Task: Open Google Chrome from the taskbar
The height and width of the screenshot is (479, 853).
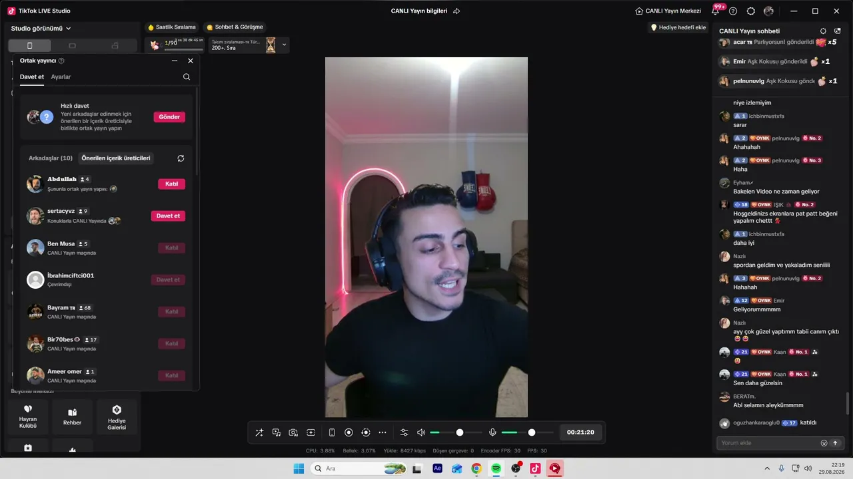Action: (476, 468)
